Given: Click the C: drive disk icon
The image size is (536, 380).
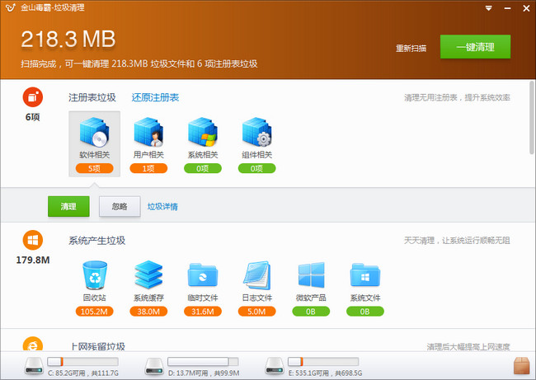Looking at the screenshot, I should point(34,366).
